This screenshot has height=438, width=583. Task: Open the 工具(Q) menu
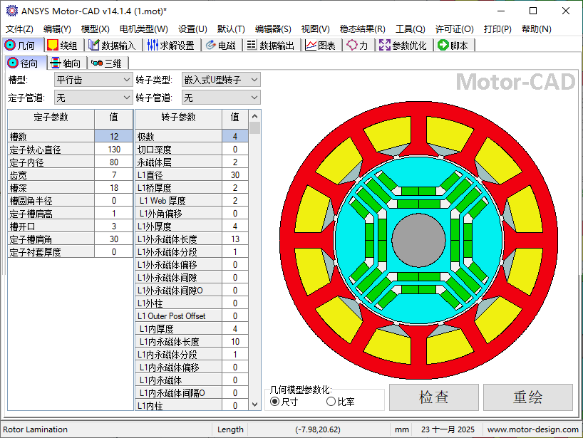tap(411, 29)
